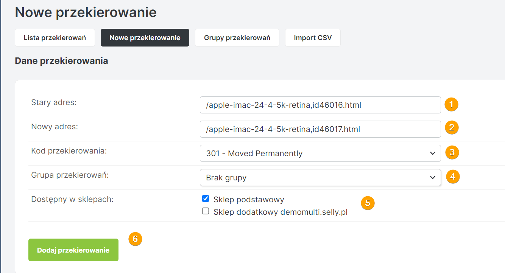Image resolution: width=505 pixels, height=273 pixels.
Task: Click into the Nowy adres field
Action: (x=320, y=129)
